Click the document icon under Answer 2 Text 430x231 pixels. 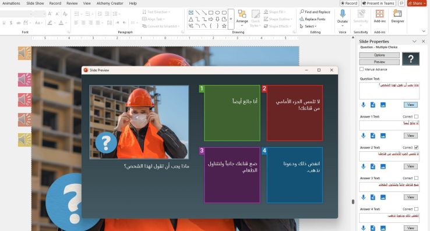click(x=373, y=166)
